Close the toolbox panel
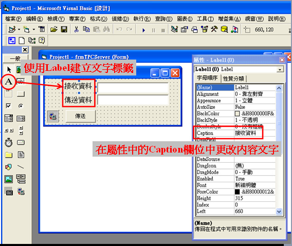The height and width of the screenshot is (246, 292). pyautogui.click(x=25, y=50)
